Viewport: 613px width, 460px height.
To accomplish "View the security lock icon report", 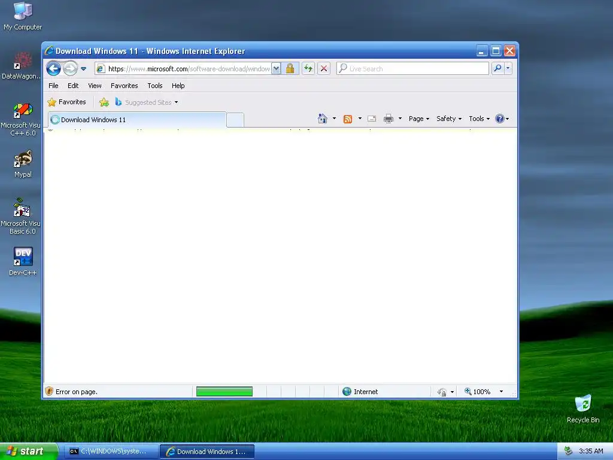I will coord(290,69).
